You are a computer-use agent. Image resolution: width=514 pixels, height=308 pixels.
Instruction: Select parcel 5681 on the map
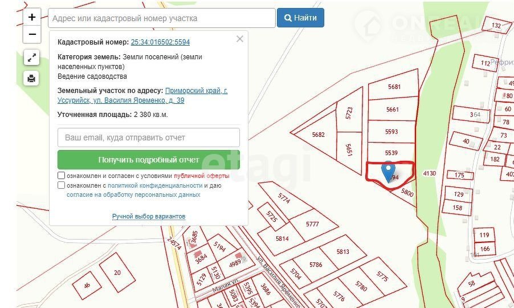(394, 87)
